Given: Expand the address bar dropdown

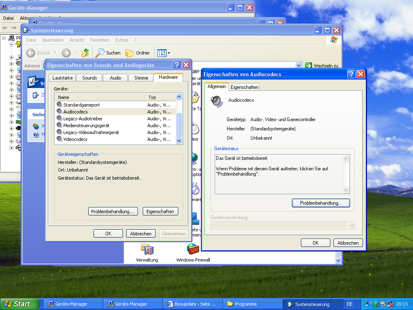Looking at the screenshot, I should (298, 65).
